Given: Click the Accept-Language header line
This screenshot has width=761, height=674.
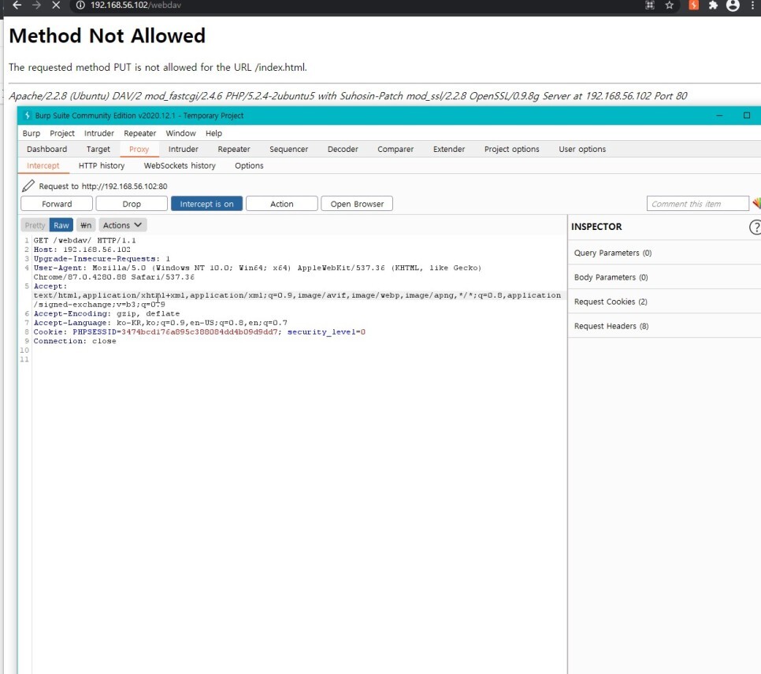Looking at the screenshot, I should 160,323.
